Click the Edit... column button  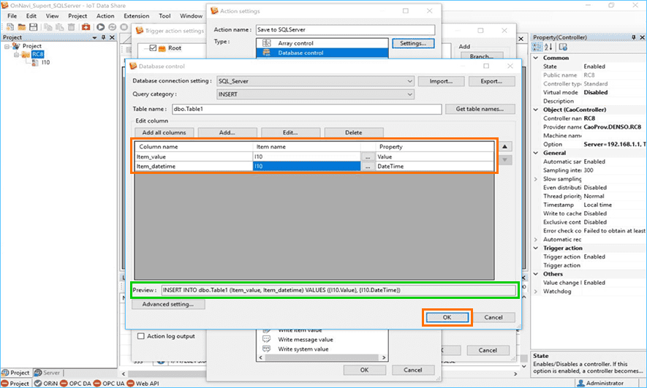(290, 132)
